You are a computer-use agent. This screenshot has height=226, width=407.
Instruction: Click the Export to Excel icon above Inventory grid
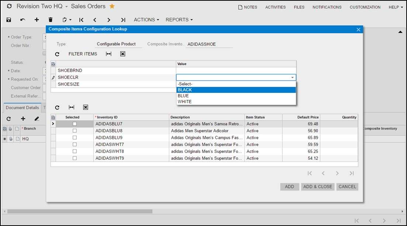tap(85, 107)
